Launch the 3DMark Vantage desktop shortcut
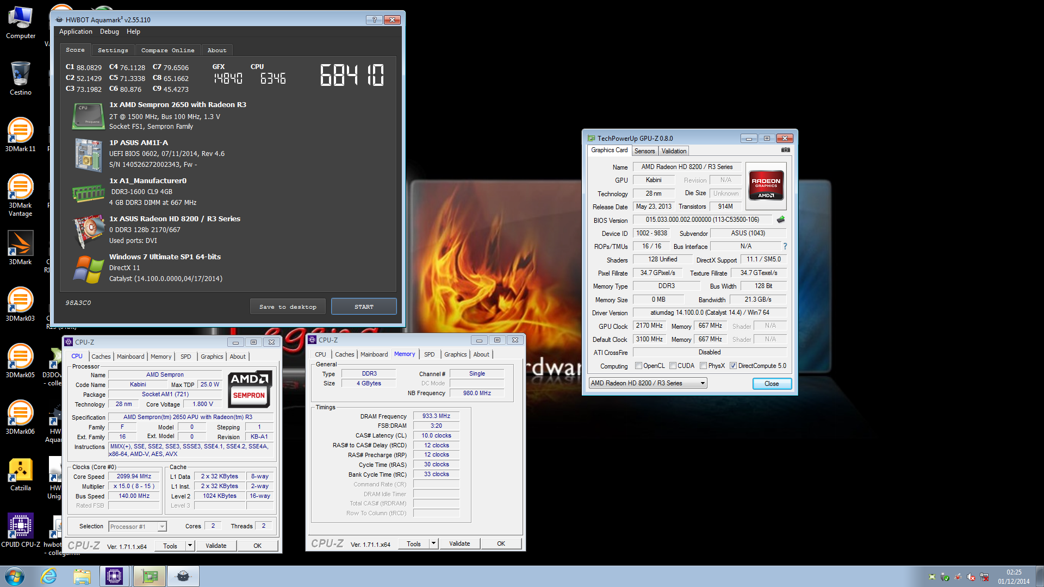This screenshot has height=587, width=1044. click(21, 196)
